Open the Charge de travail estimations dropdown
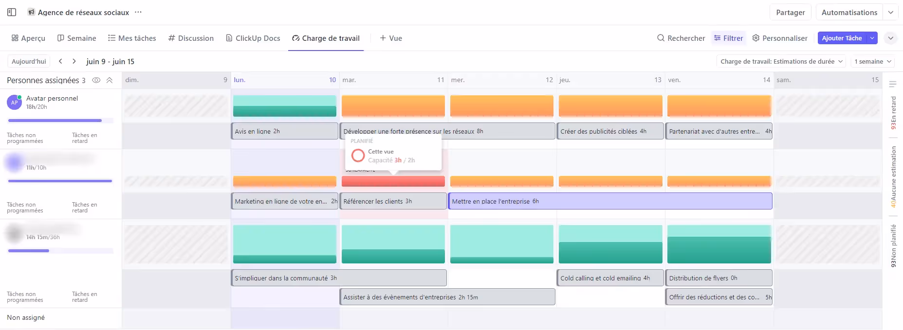Image resolution: width=903 pixels, height=330 pixels. coord(781,61)
